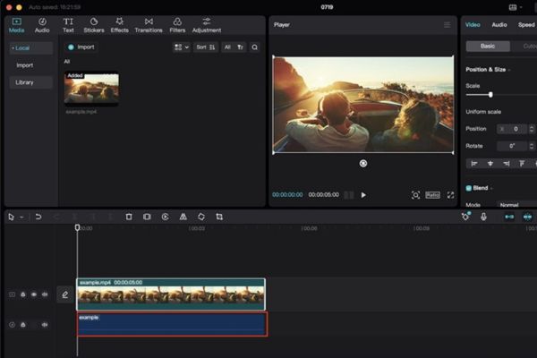Lock the example audio track
This screenshot has width=537, height=358.
(23, 324)
